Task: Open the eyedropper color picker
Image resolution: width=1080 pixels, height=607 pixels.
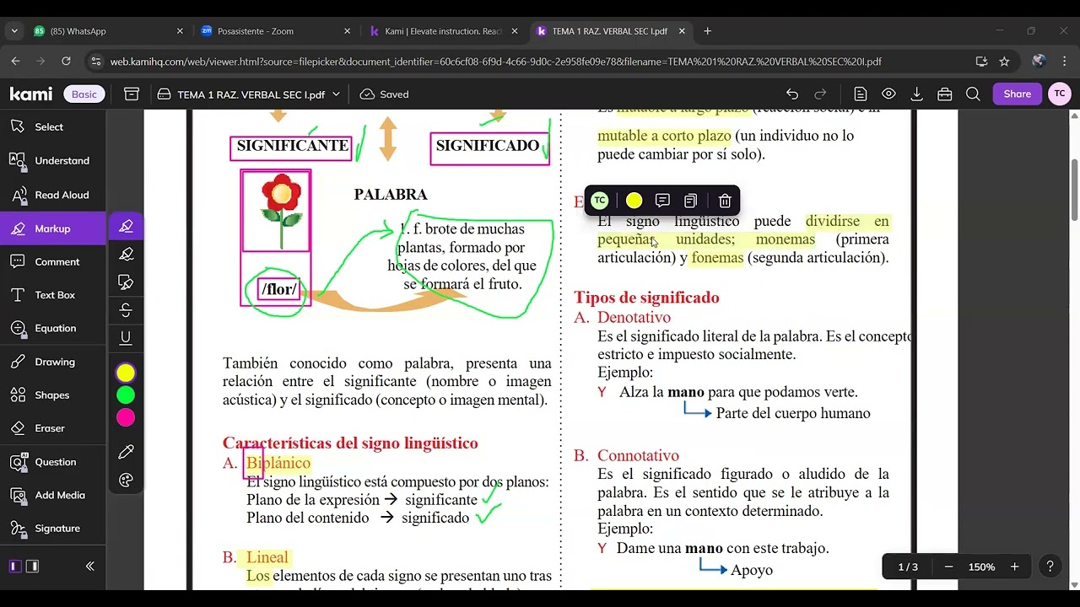Action: 126,453
